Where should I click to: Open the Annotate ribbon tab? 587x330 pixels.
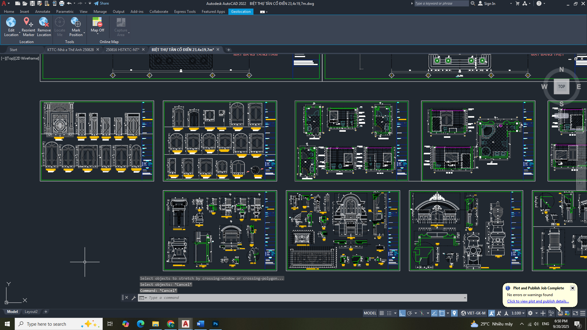click(x=42, y=12)
